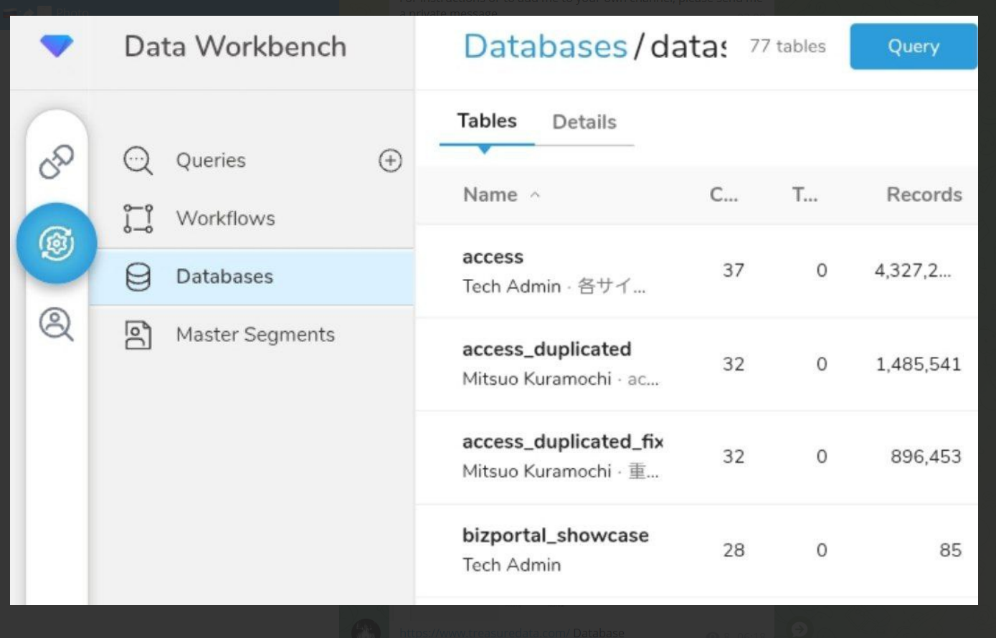Click the Workflows icon
Screen dimensions: 996x638
point(138,219)
